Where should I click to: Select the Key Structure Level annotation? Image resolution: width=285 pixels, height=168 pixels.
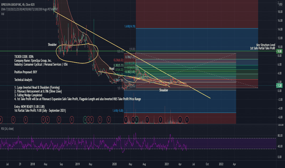click(266, 45)
